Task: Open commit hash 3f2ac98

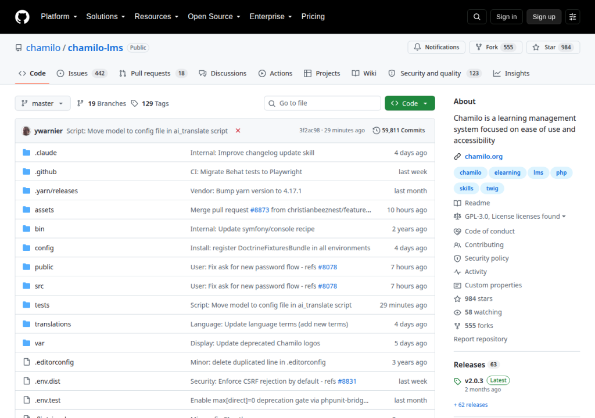Action: [309, 130]
